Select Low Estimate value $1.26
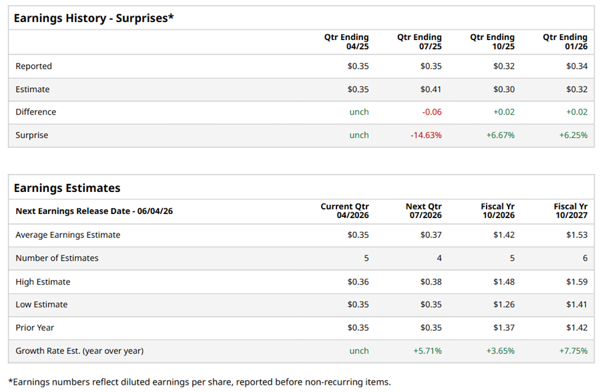The image size is (602, 392). (x=504, y=305)
